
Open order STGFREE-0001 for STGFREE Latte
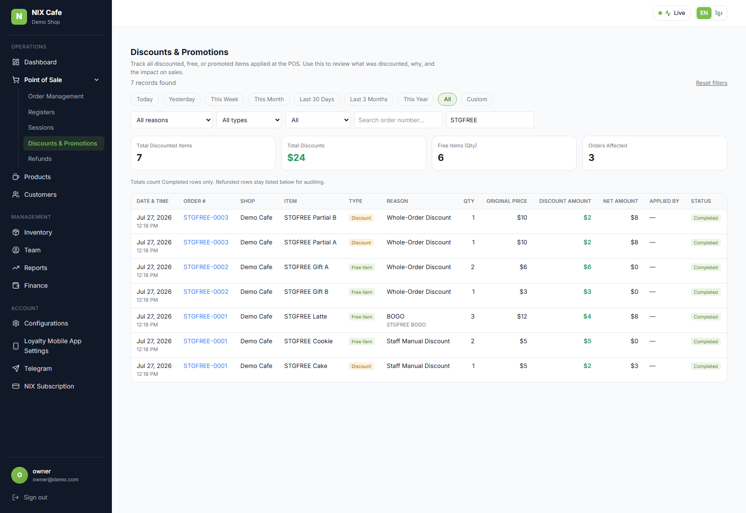206,316
